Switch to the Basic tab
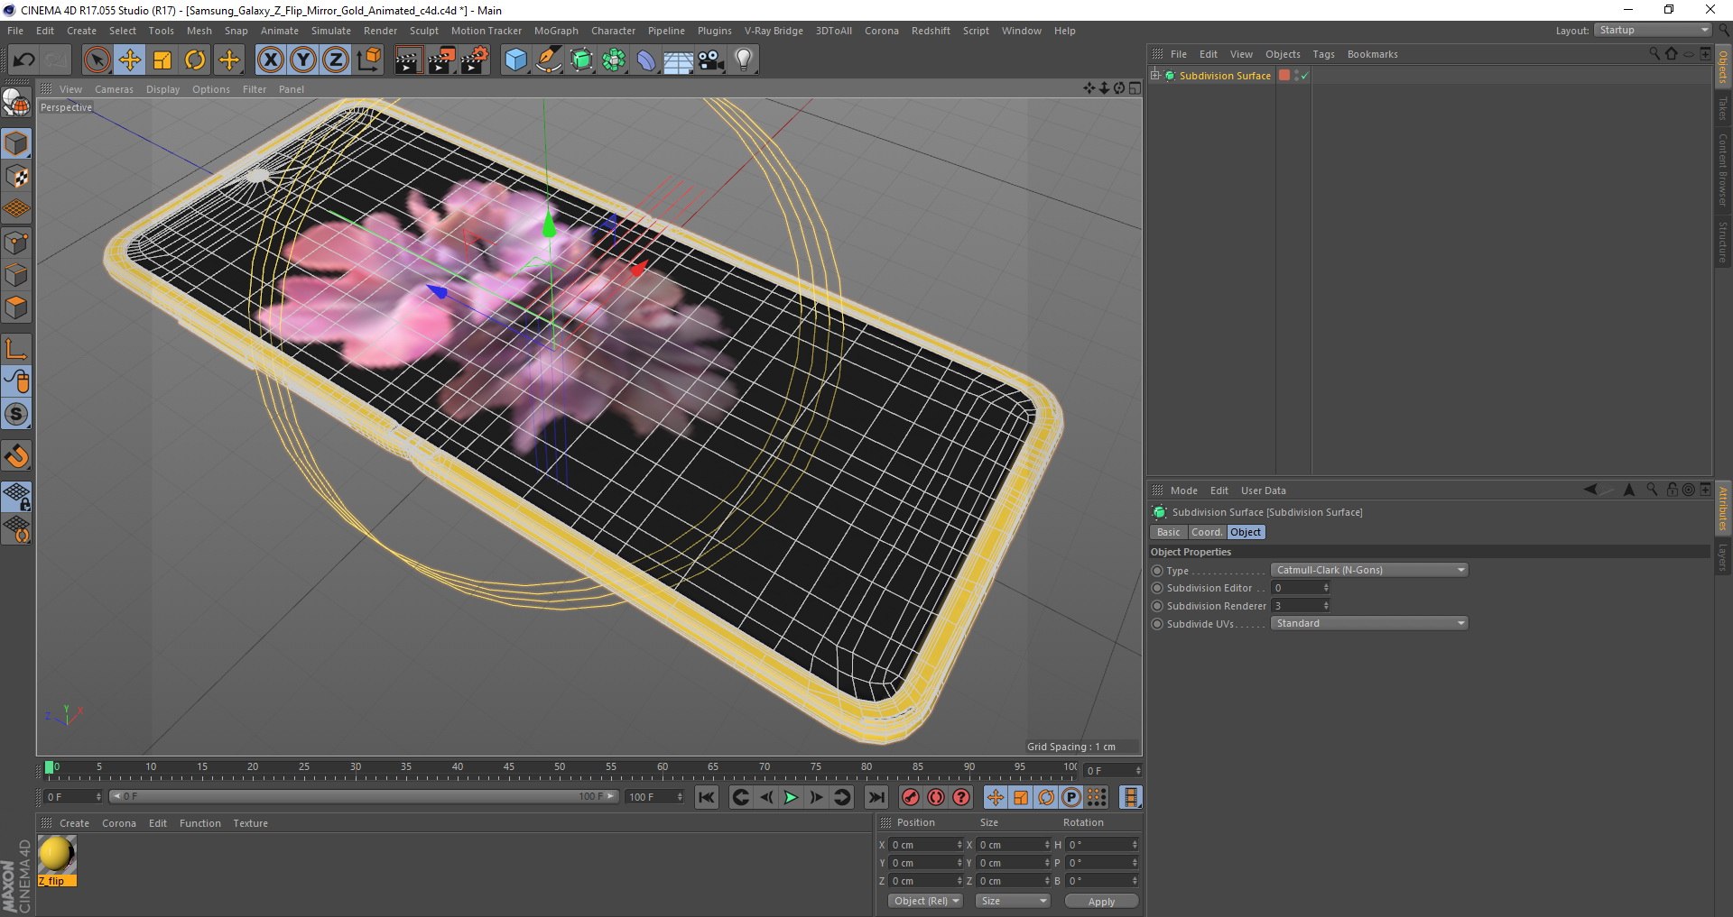The image size is (1733, 917). (x=1169, y=532)
